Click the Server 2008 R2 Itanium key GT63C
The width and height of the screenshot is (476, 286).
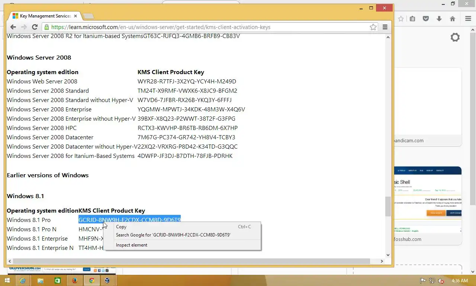point(192,36)
